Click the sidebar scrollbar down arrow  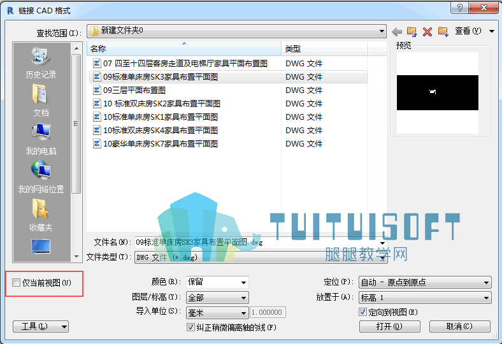click(x=76, y=256)
